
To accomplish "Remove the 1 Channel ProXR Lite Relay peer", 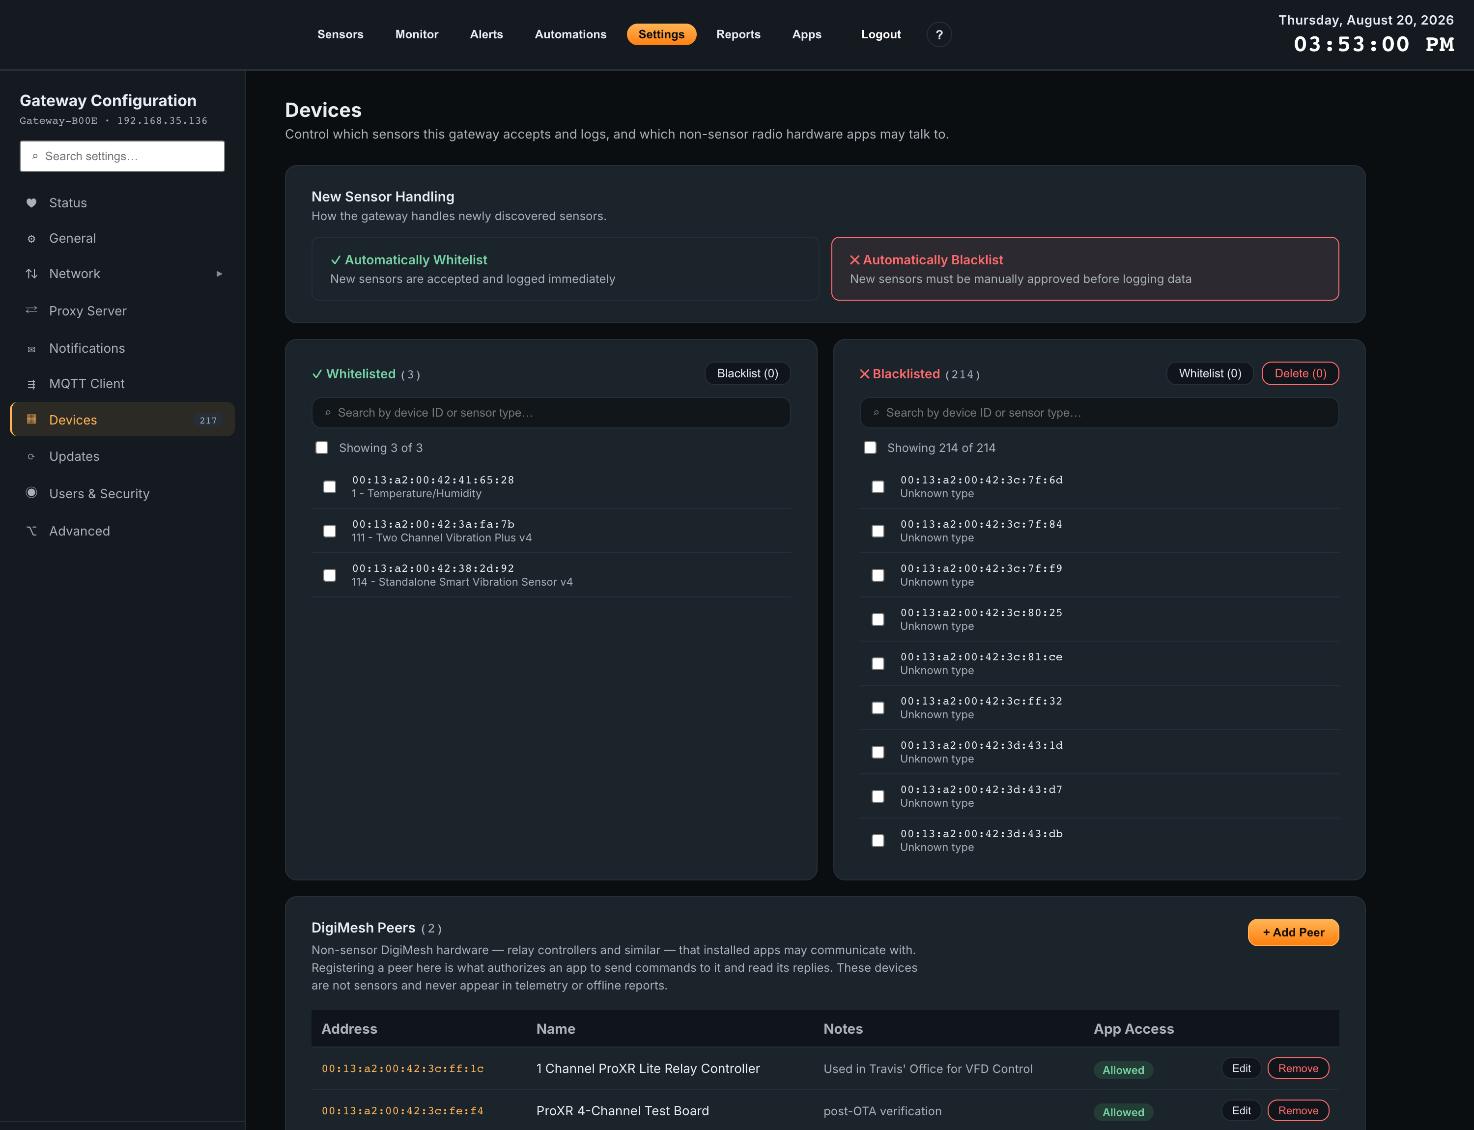I will (1299, 1068).
